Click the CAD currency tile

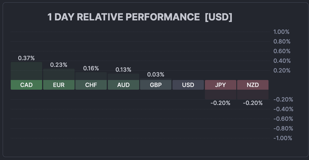pos(26,85)
